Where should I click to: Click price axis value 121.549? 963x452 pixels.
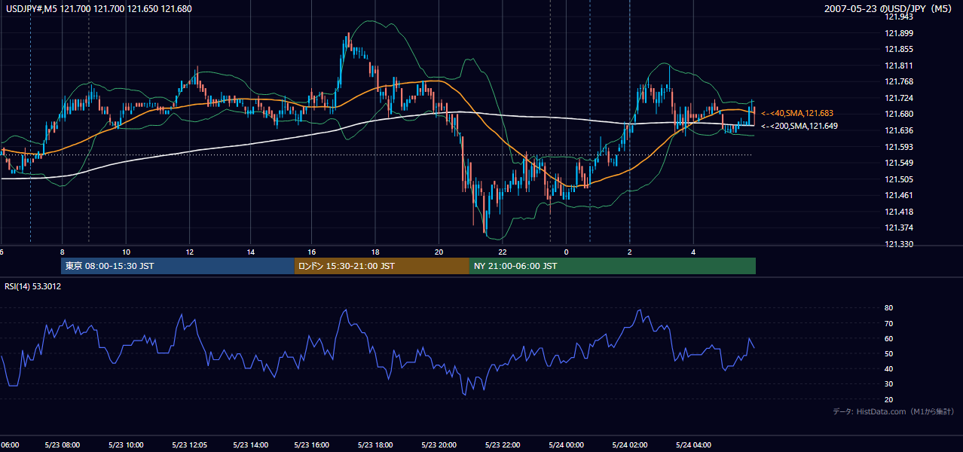[900, 163]
